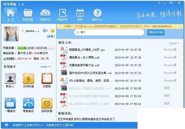Click PPT icon for 韩国精品 file
This screenshot has width=185, height=129.
[x=64, y=50]
